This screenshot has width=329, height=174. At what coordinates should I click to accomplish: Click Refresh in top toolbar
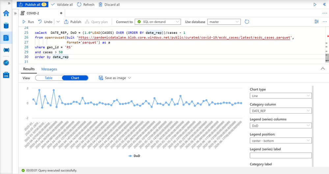pos(86,4)
